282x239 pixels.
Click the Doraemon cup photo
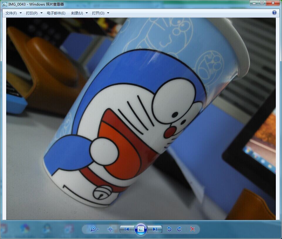point(141,119)
